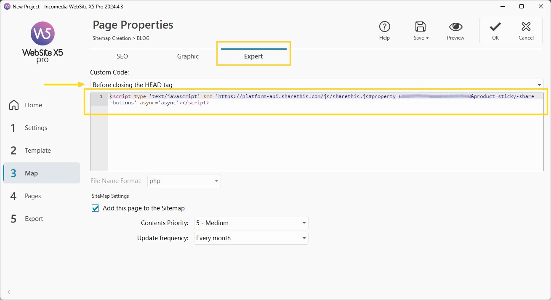
Task: Maximize the application window
Action: click(x=522, y=6)
